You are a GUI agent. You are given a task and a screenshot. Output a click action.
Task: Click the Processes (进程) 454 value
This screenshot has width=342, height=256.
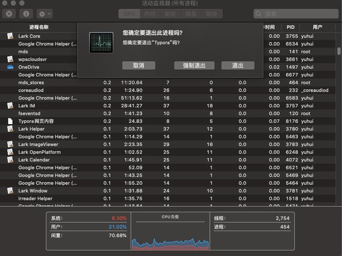pyautogui.click(x=285, y=227)
